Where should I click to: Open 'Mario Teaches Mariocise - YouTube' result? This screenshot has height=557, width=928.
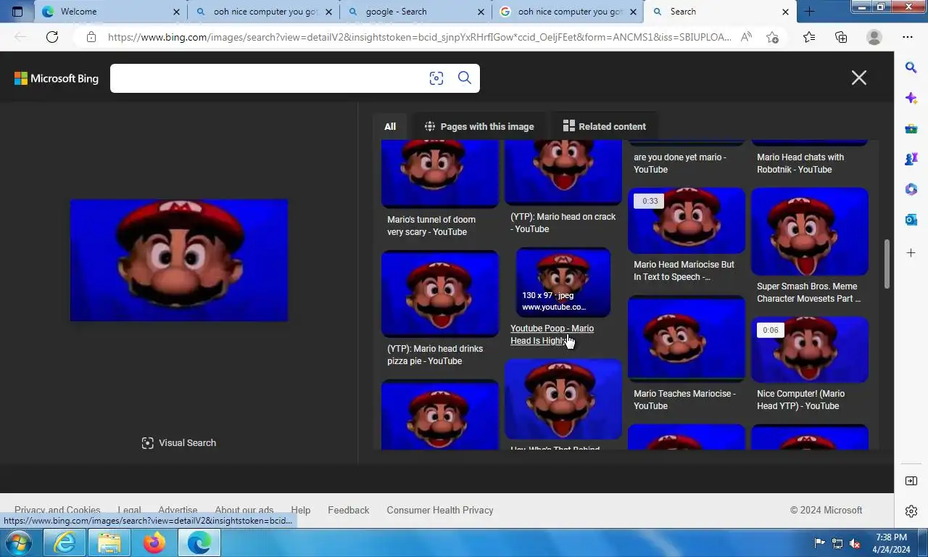tap(684, 400)
